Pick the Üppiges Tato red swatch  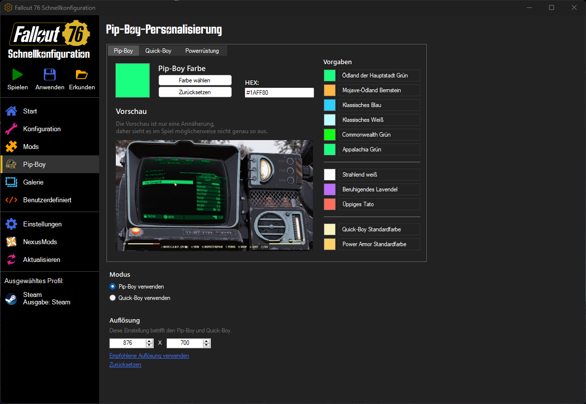tap(330, 204)
